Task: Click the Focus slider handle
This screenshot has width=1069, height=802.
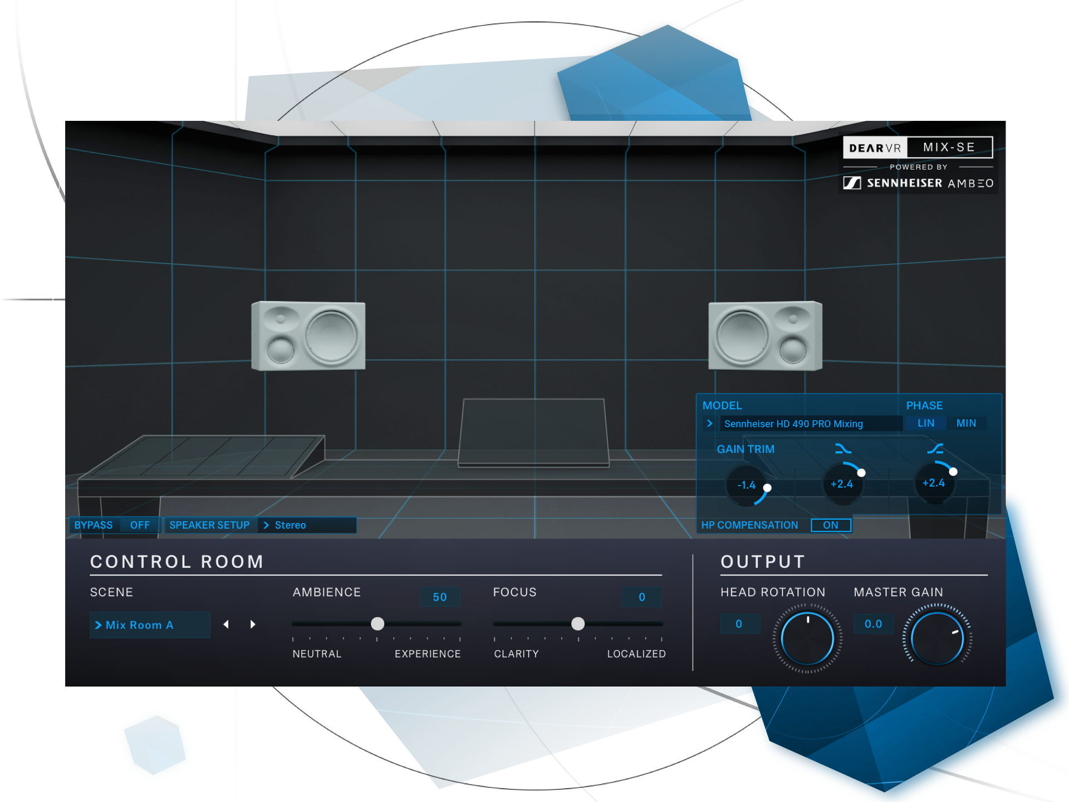Action: point(578,624)
